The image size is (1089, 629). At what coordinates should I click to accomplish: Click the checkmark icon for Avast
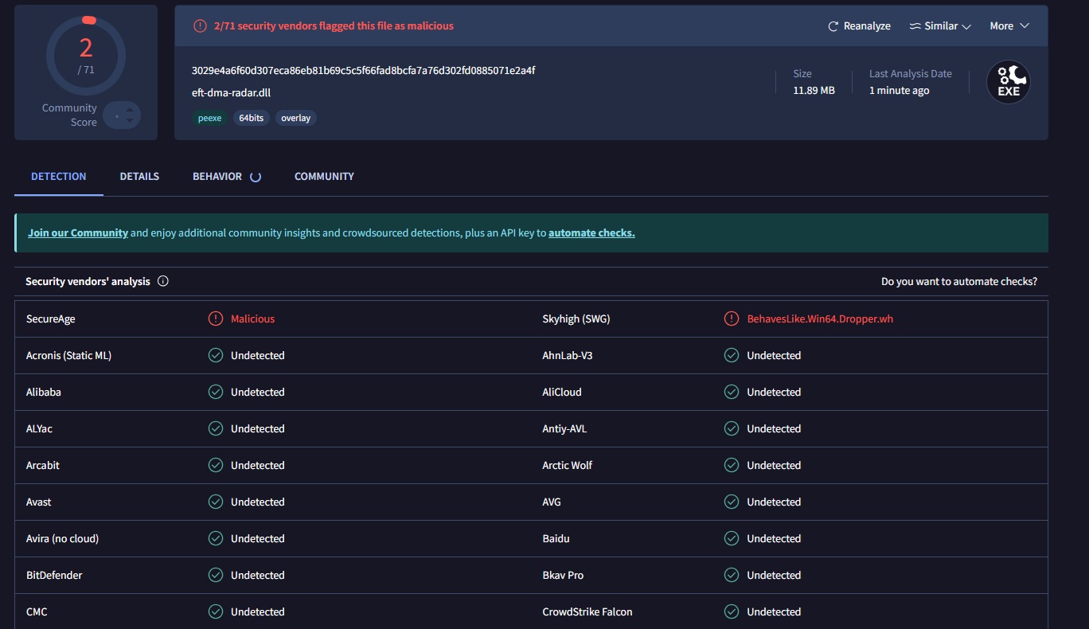(215, 502)
